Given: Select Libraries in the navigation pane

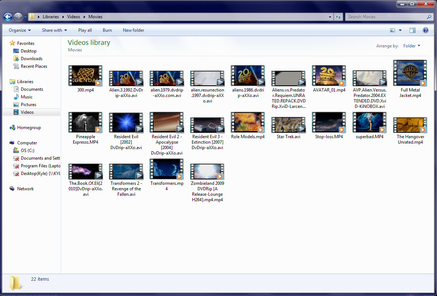Looking at the screenshot, I should pos(21,82).
